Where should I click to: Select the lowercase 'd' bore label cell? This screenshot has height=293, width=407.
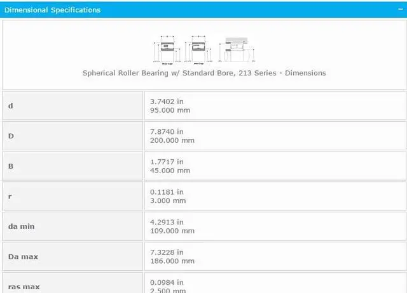[x=72, y=106]
